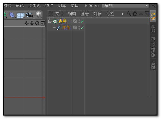The height and width of the screenshot is (119, 161).
Task: Open the 查看 menu in object manager
Action: coord(85,14)
